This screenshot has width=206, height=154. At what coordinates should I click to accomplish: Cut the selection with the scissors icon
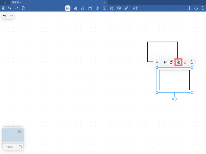coord(165,62)
